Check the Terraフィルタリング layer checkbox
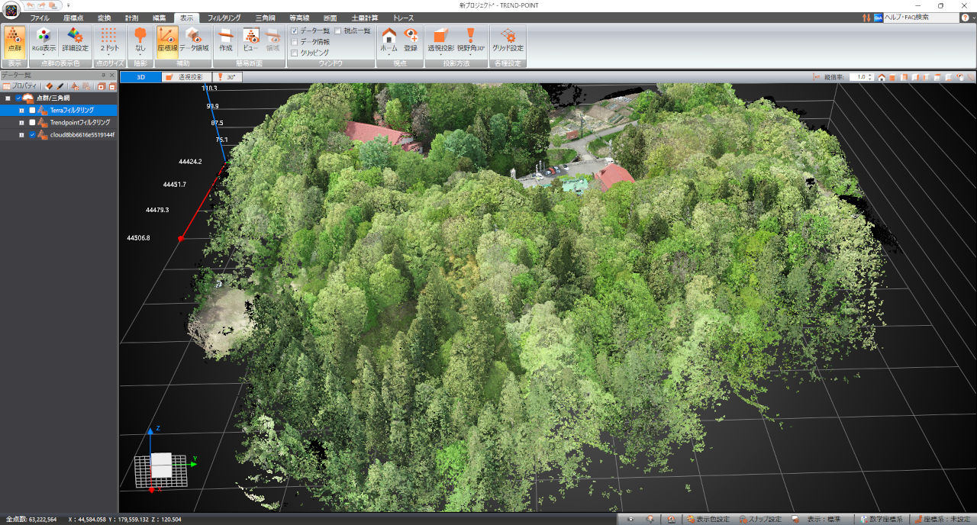The height and width of the screenshot is (525, 977). 32,110
